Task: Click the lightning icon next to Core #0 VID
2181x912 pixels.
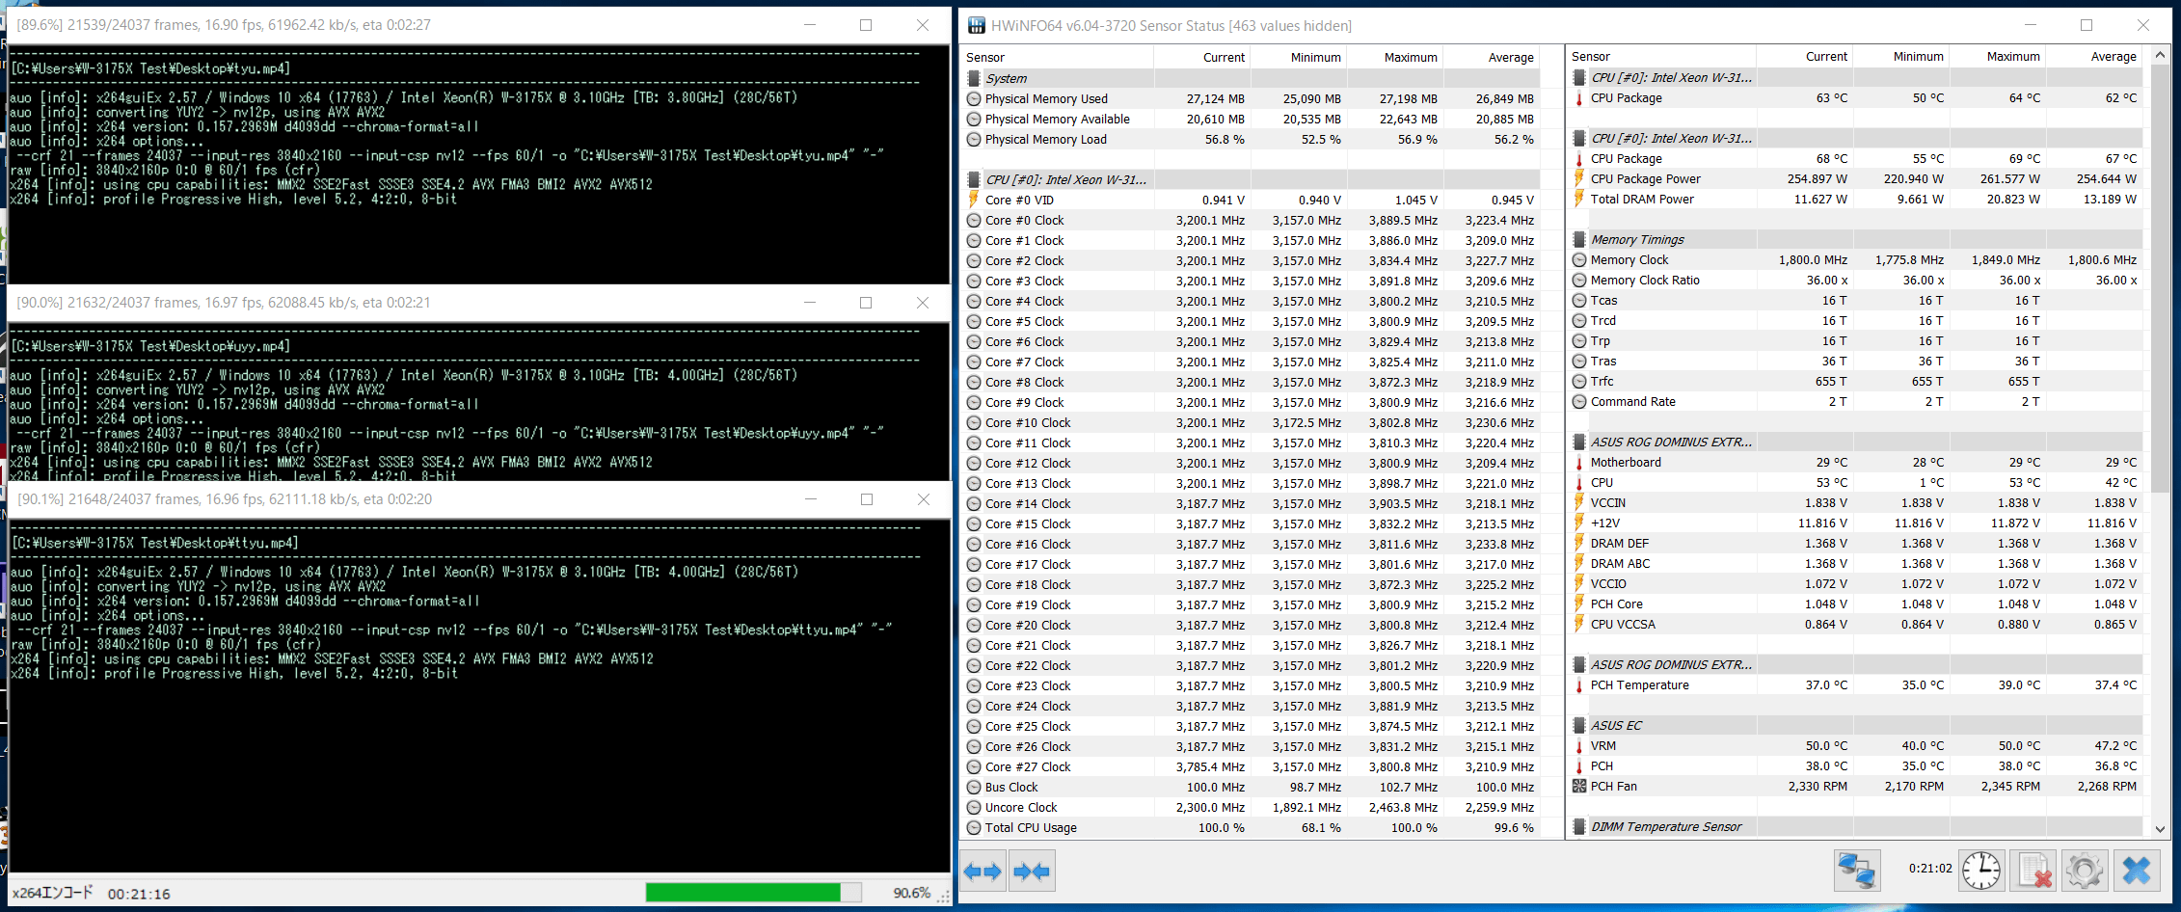Action: pos(974,200)
